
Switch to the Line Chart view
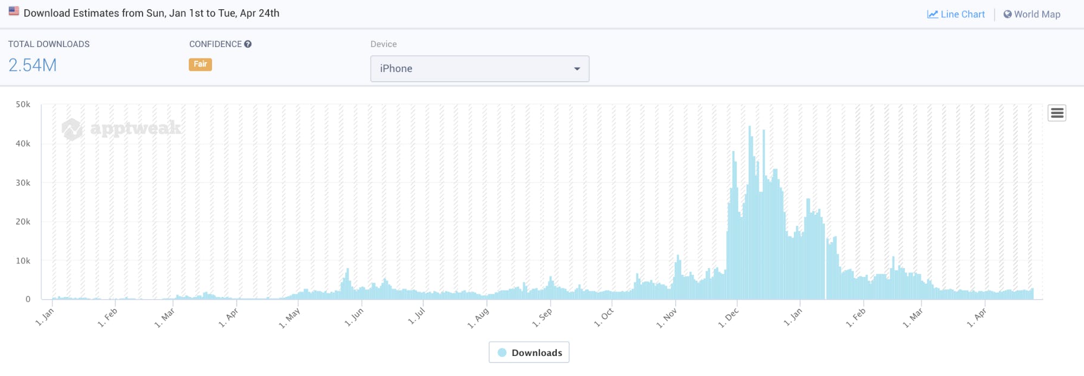(x=962, y=15)
